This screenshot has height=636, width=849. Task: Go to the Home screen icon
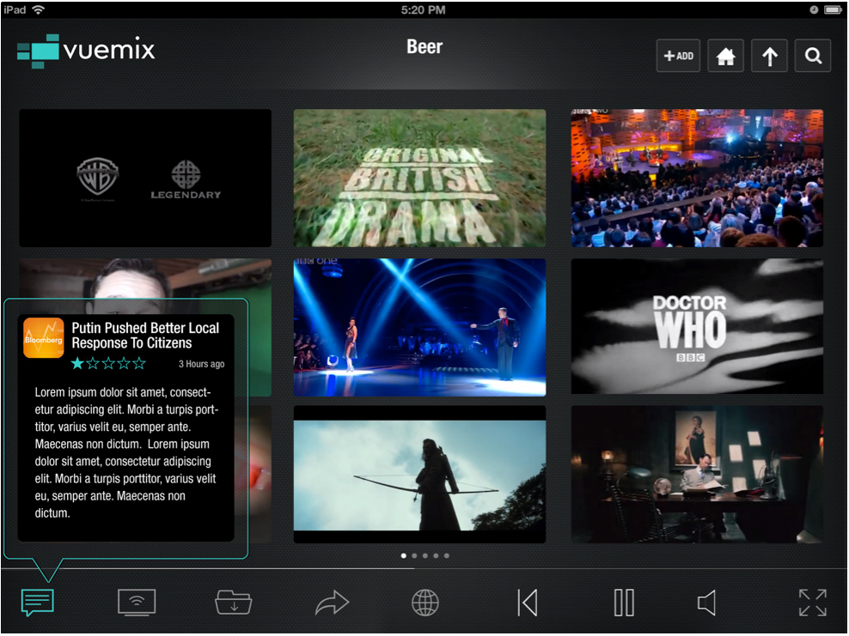click(x=725, y=56)
